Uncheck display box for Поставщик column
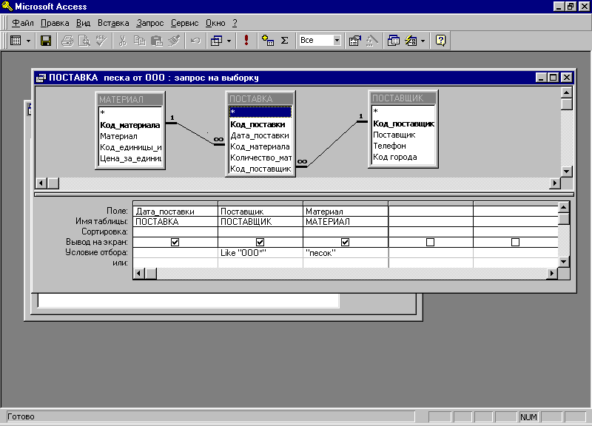Viewport: 592px width, 426px height. point(260,243)
